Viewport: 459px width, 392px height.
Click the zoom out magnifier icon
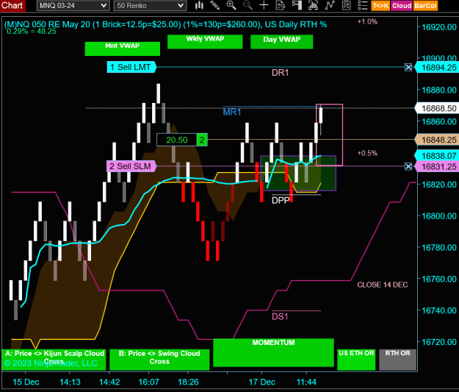247,5
